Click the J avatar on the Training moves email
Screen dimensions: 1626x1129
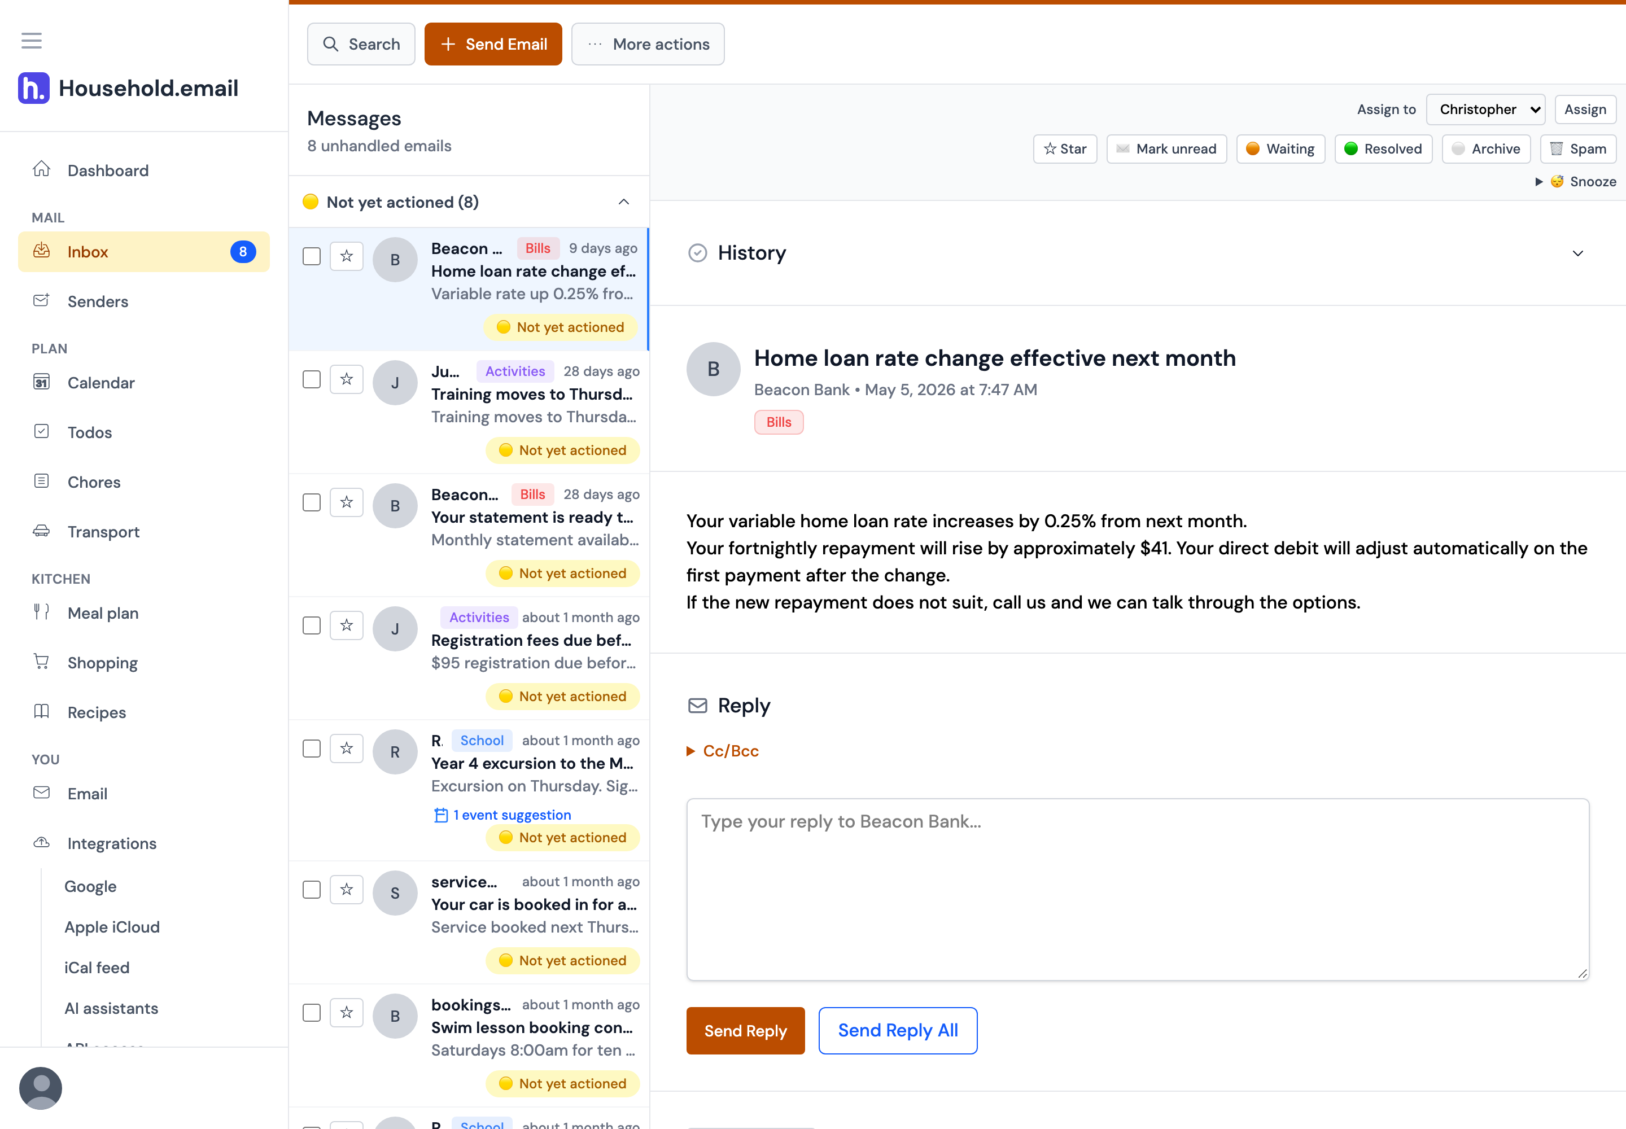coord(395,383)
